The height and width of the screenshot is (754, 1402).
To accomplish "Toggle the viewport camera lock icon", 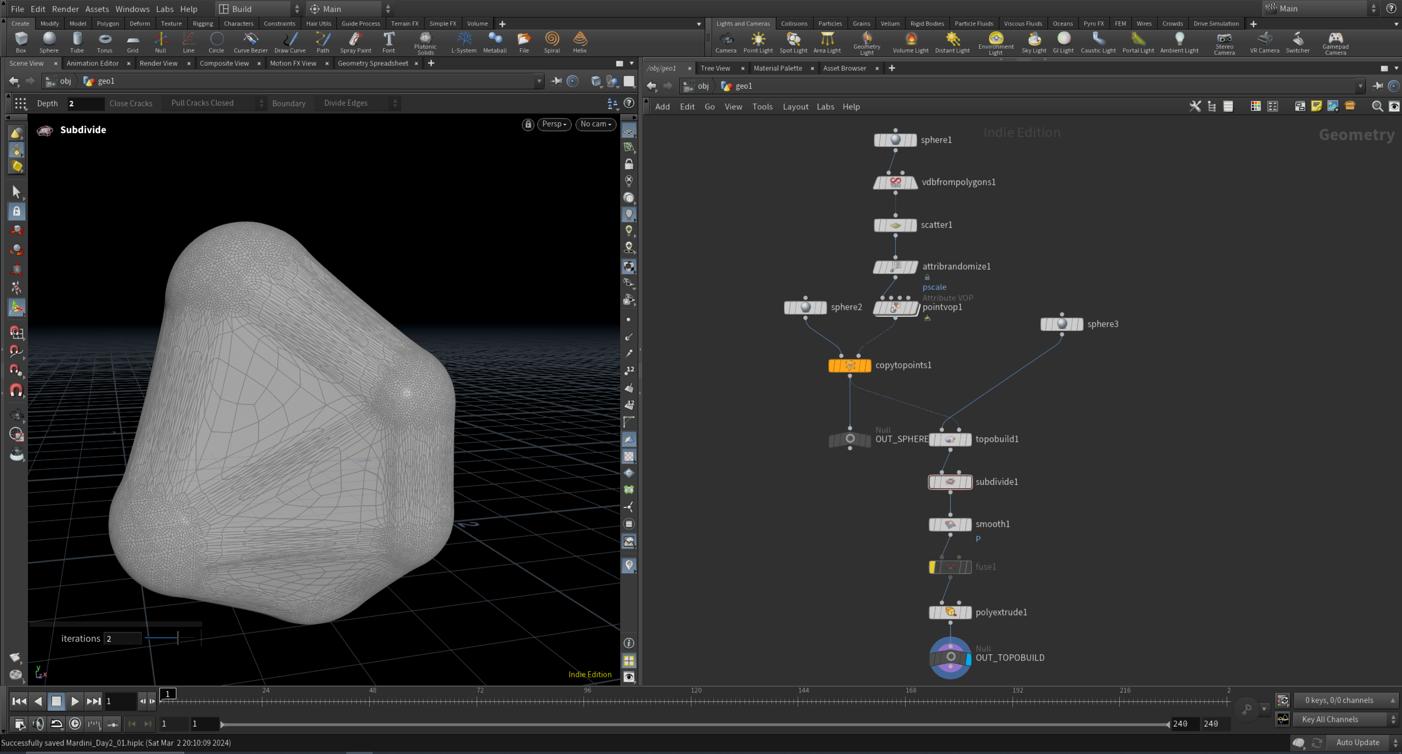I will pyautogui.click(x=528, y=124).
